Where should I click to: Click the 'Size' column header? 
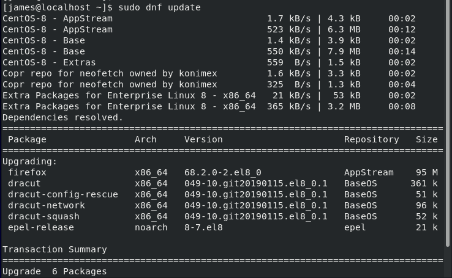[427, 139]
